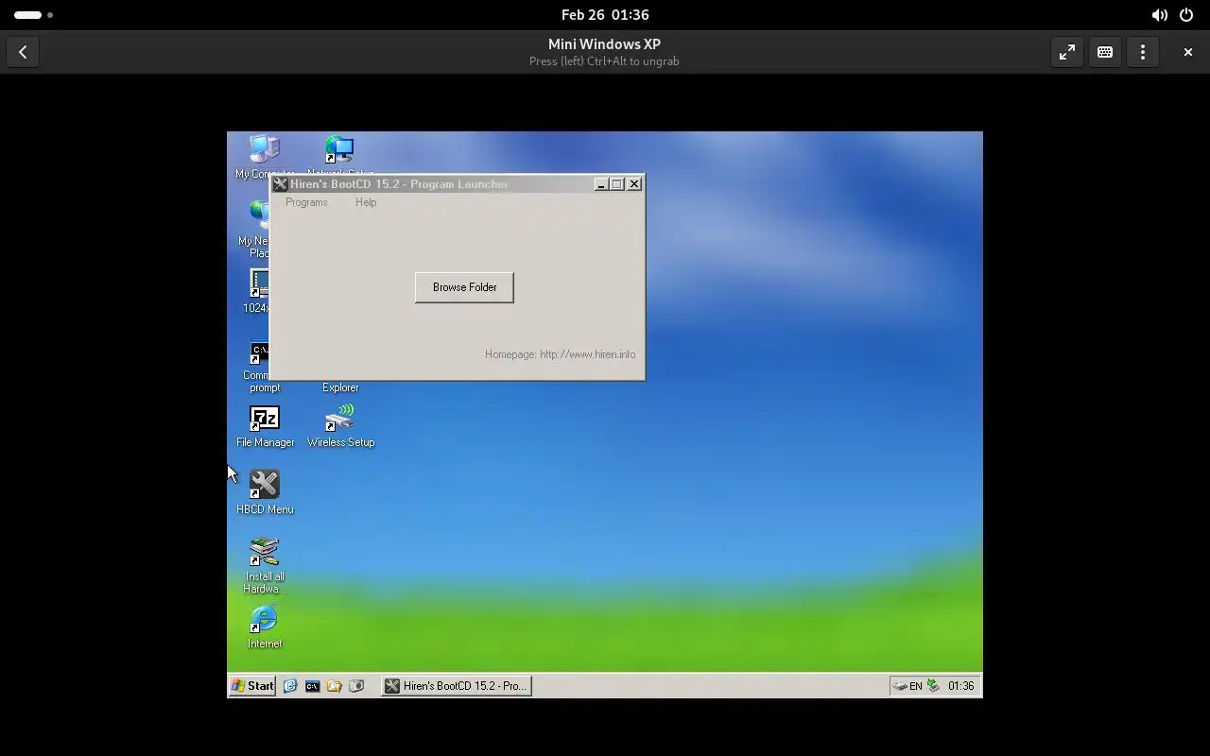This screenshot has height=756, width=1210.
Task: Open the viewer's send keys keyboard menu
Action: point(1105,52)
